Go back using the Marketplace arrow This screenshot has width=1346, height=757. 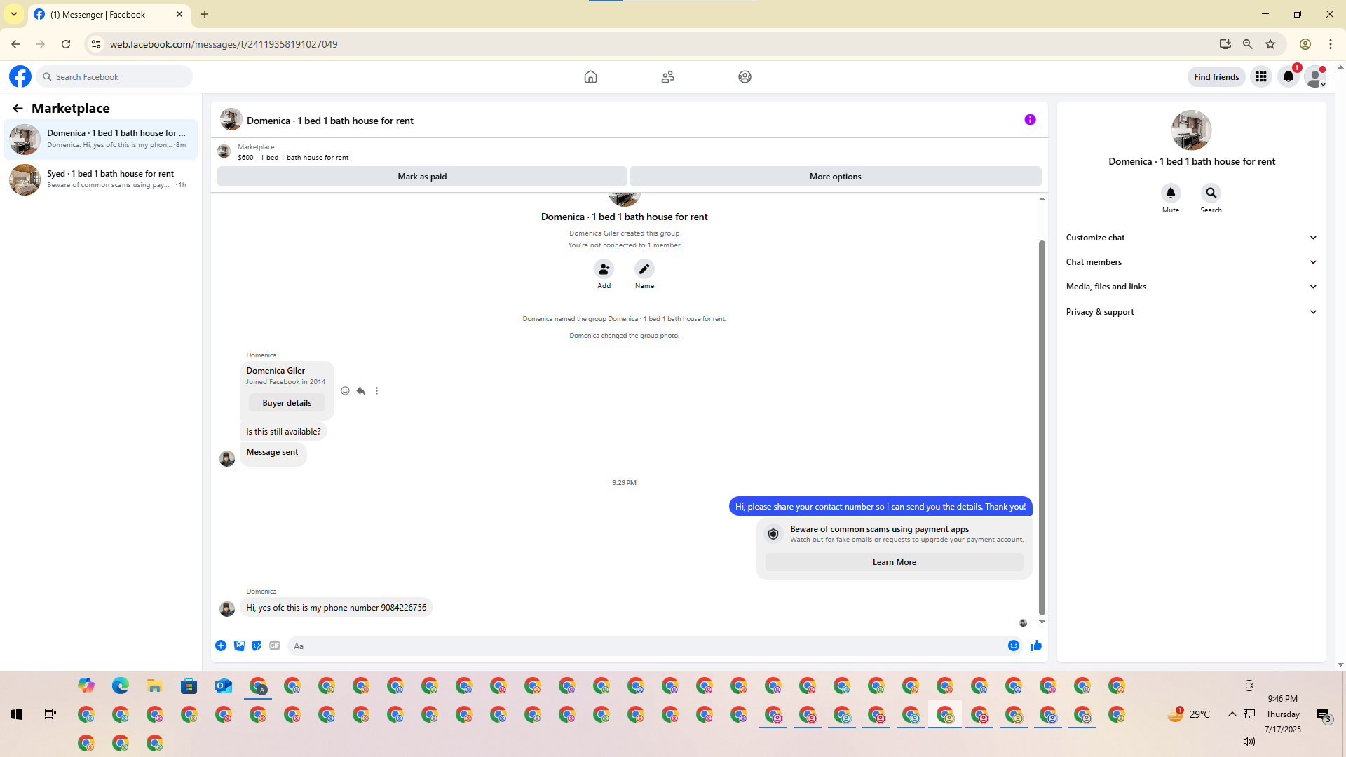click(x=18, y=108)
